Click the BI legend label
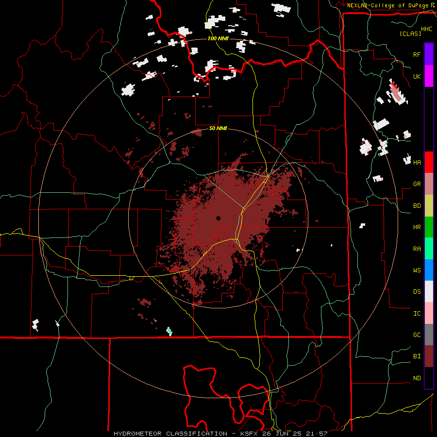The height and width of the screenshot is (437, 437). pyautogui.click(x=417, y=356)
